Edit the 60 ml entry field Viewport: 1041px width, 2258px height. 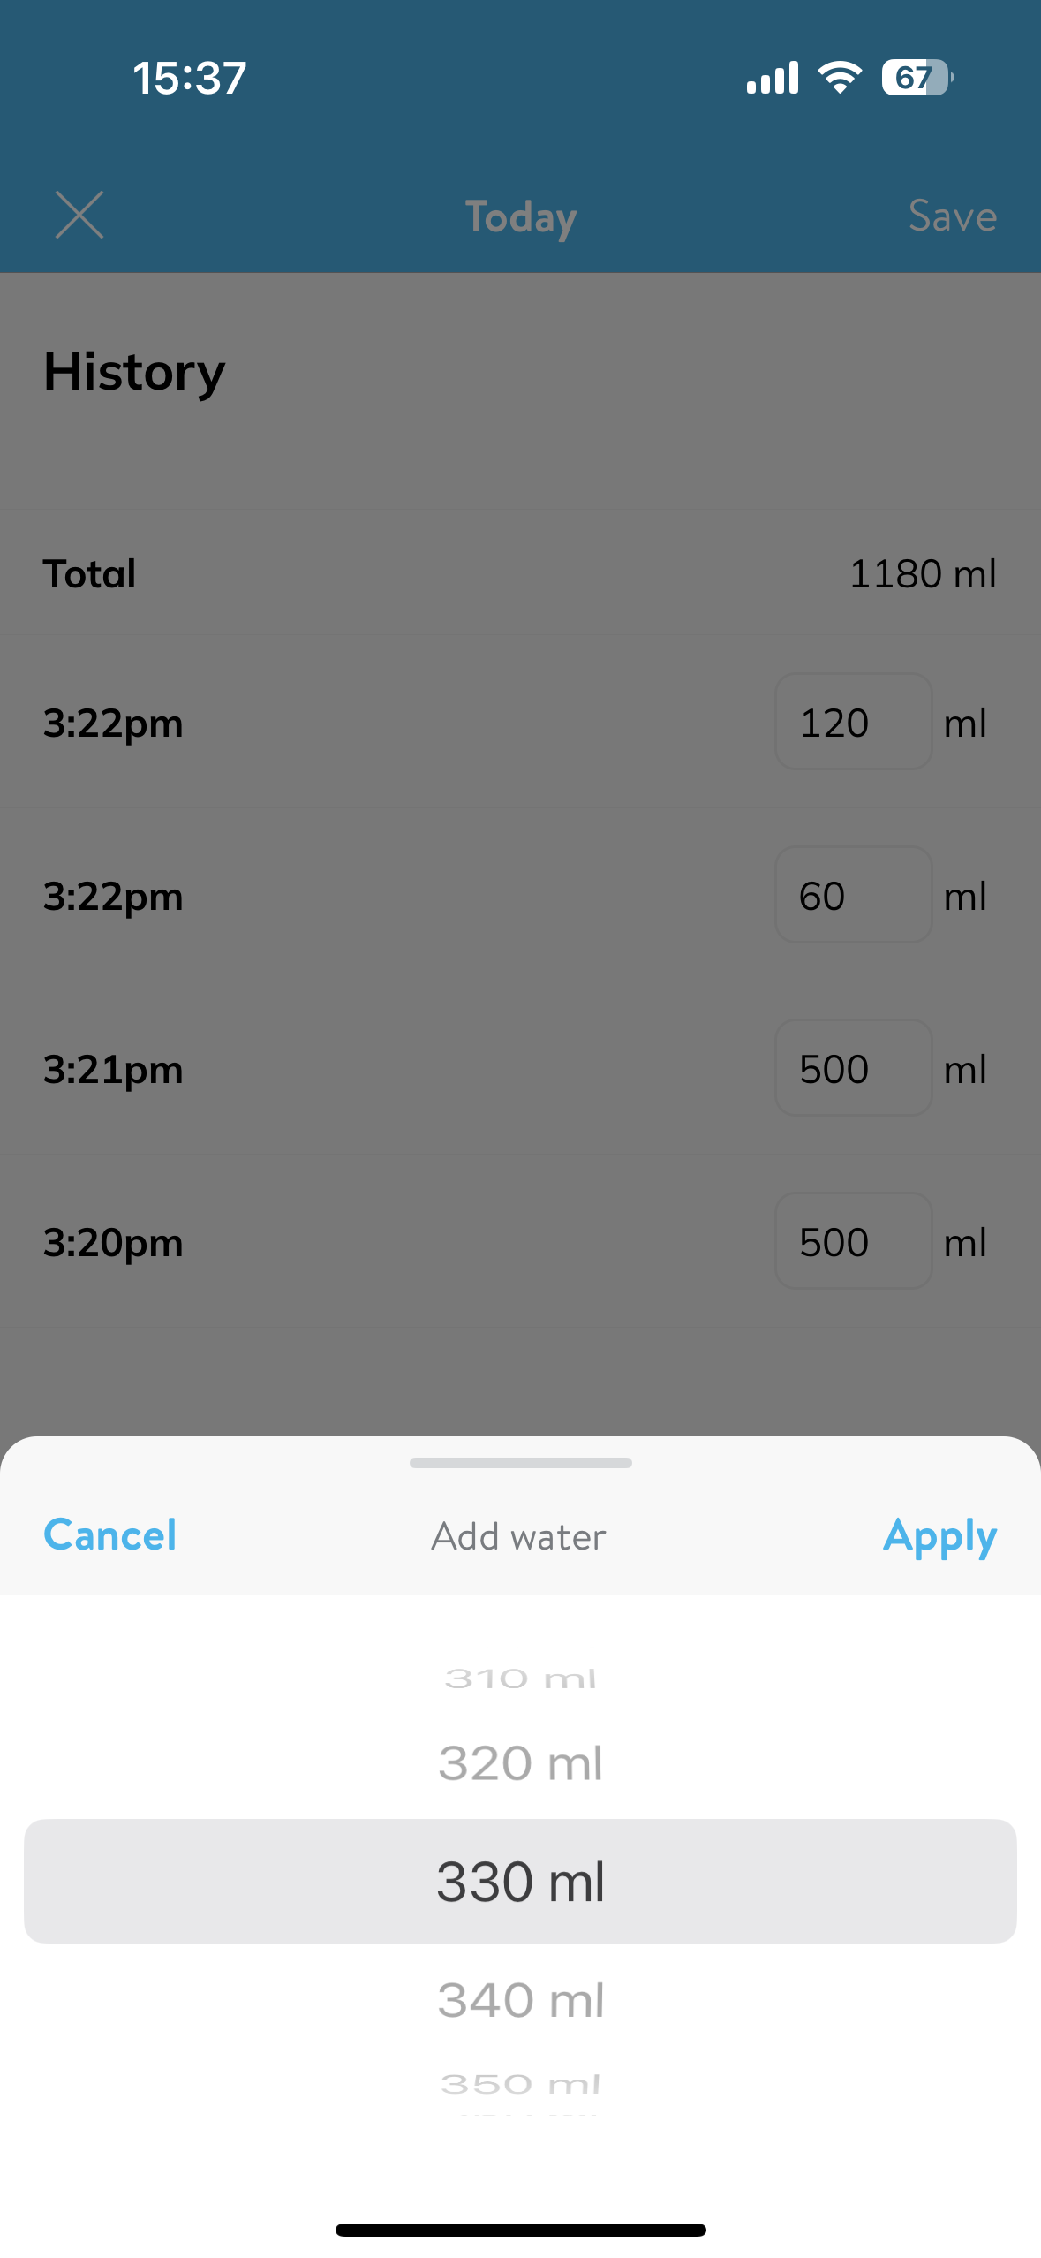[853, 896]
